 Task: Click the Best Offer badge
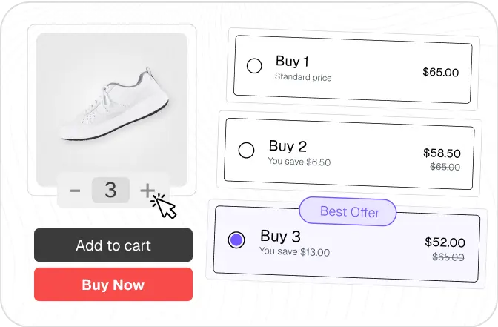click(349, 212)
